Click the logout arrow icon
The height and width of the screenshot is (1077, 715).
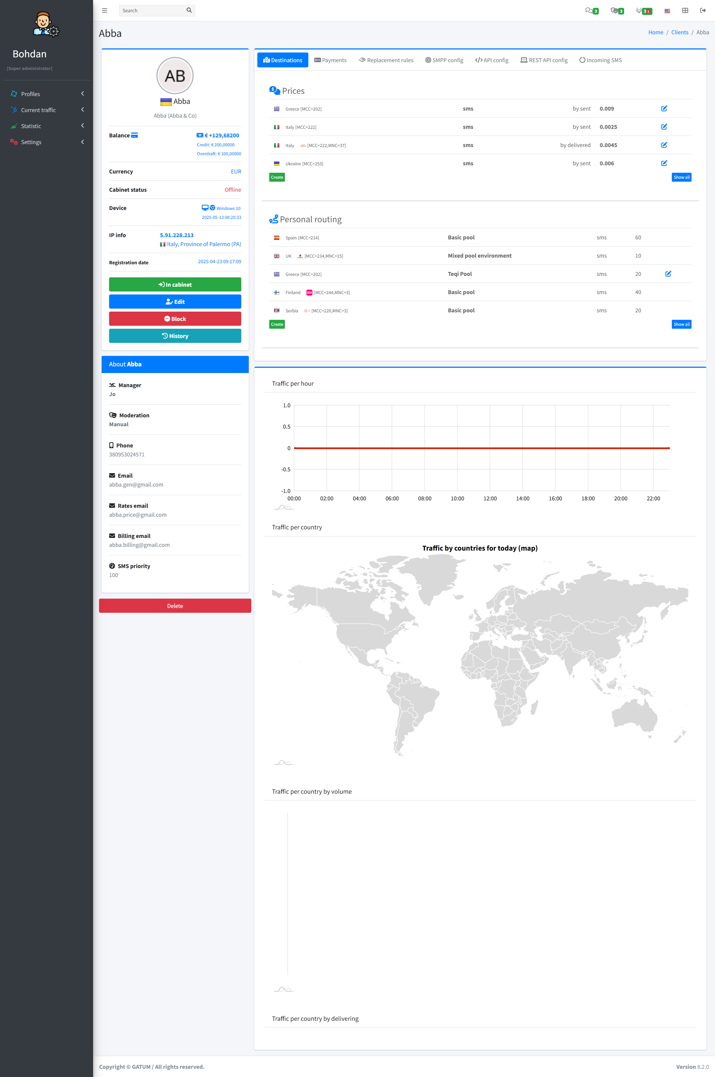point(703,10)
